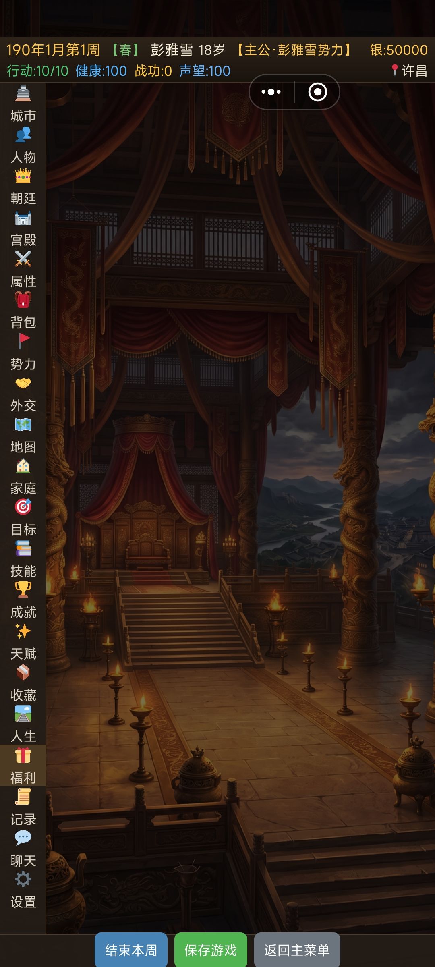The width and height of the screenshot is (435, 967).
Task: Select the 势力 sidebar label
Action: coord(23,364)
